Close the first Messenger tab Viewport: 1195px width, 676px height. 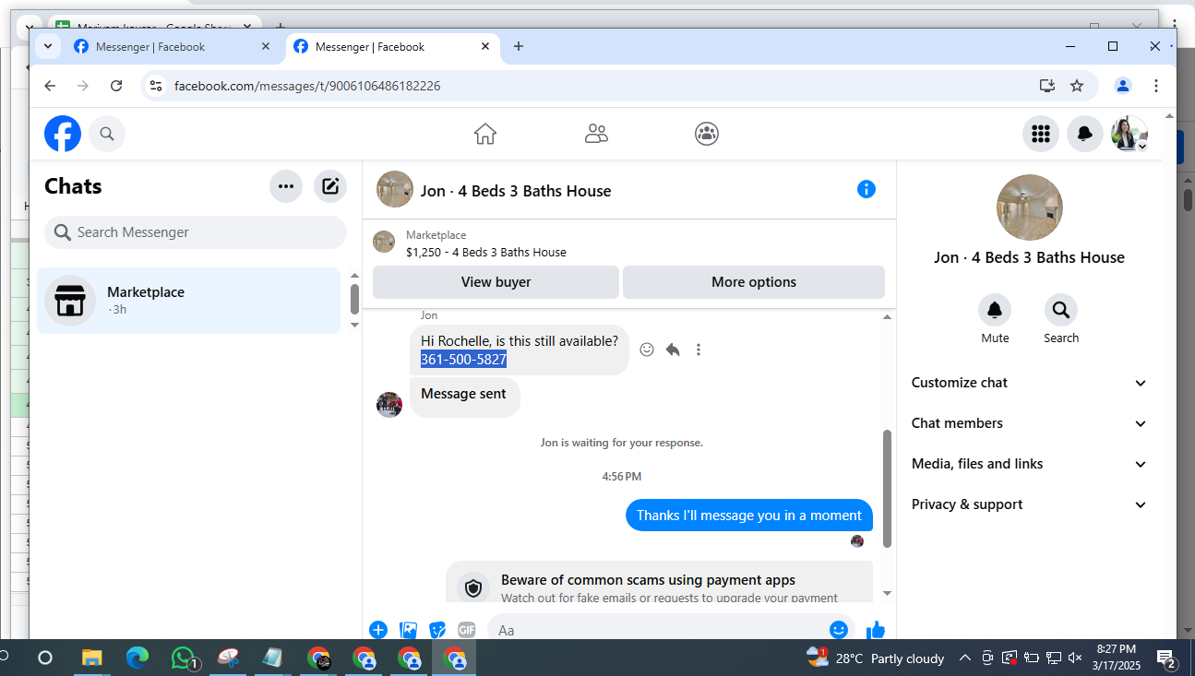(266, 46)
